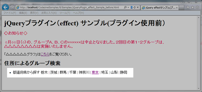
Task: Click the vertical scrollbar up arrow
Action: [x=198, y=17]
